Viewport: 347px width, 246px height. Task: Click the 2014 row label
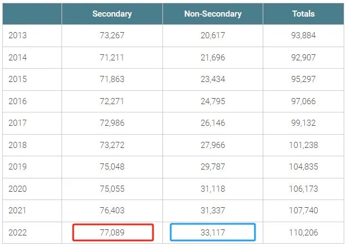pyautogui.click(x=17, y=57)
